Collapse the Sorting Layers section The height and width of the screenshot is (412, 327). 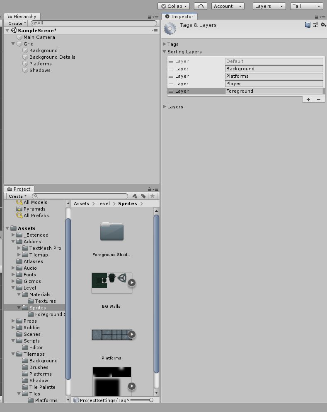point(165,52)
